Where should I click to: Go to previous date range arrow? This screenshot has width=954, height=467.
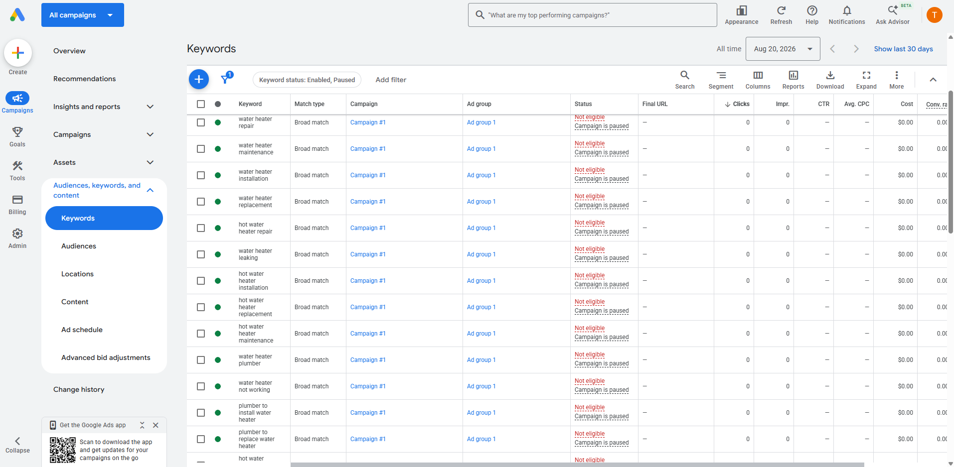[x=832, y=49]
